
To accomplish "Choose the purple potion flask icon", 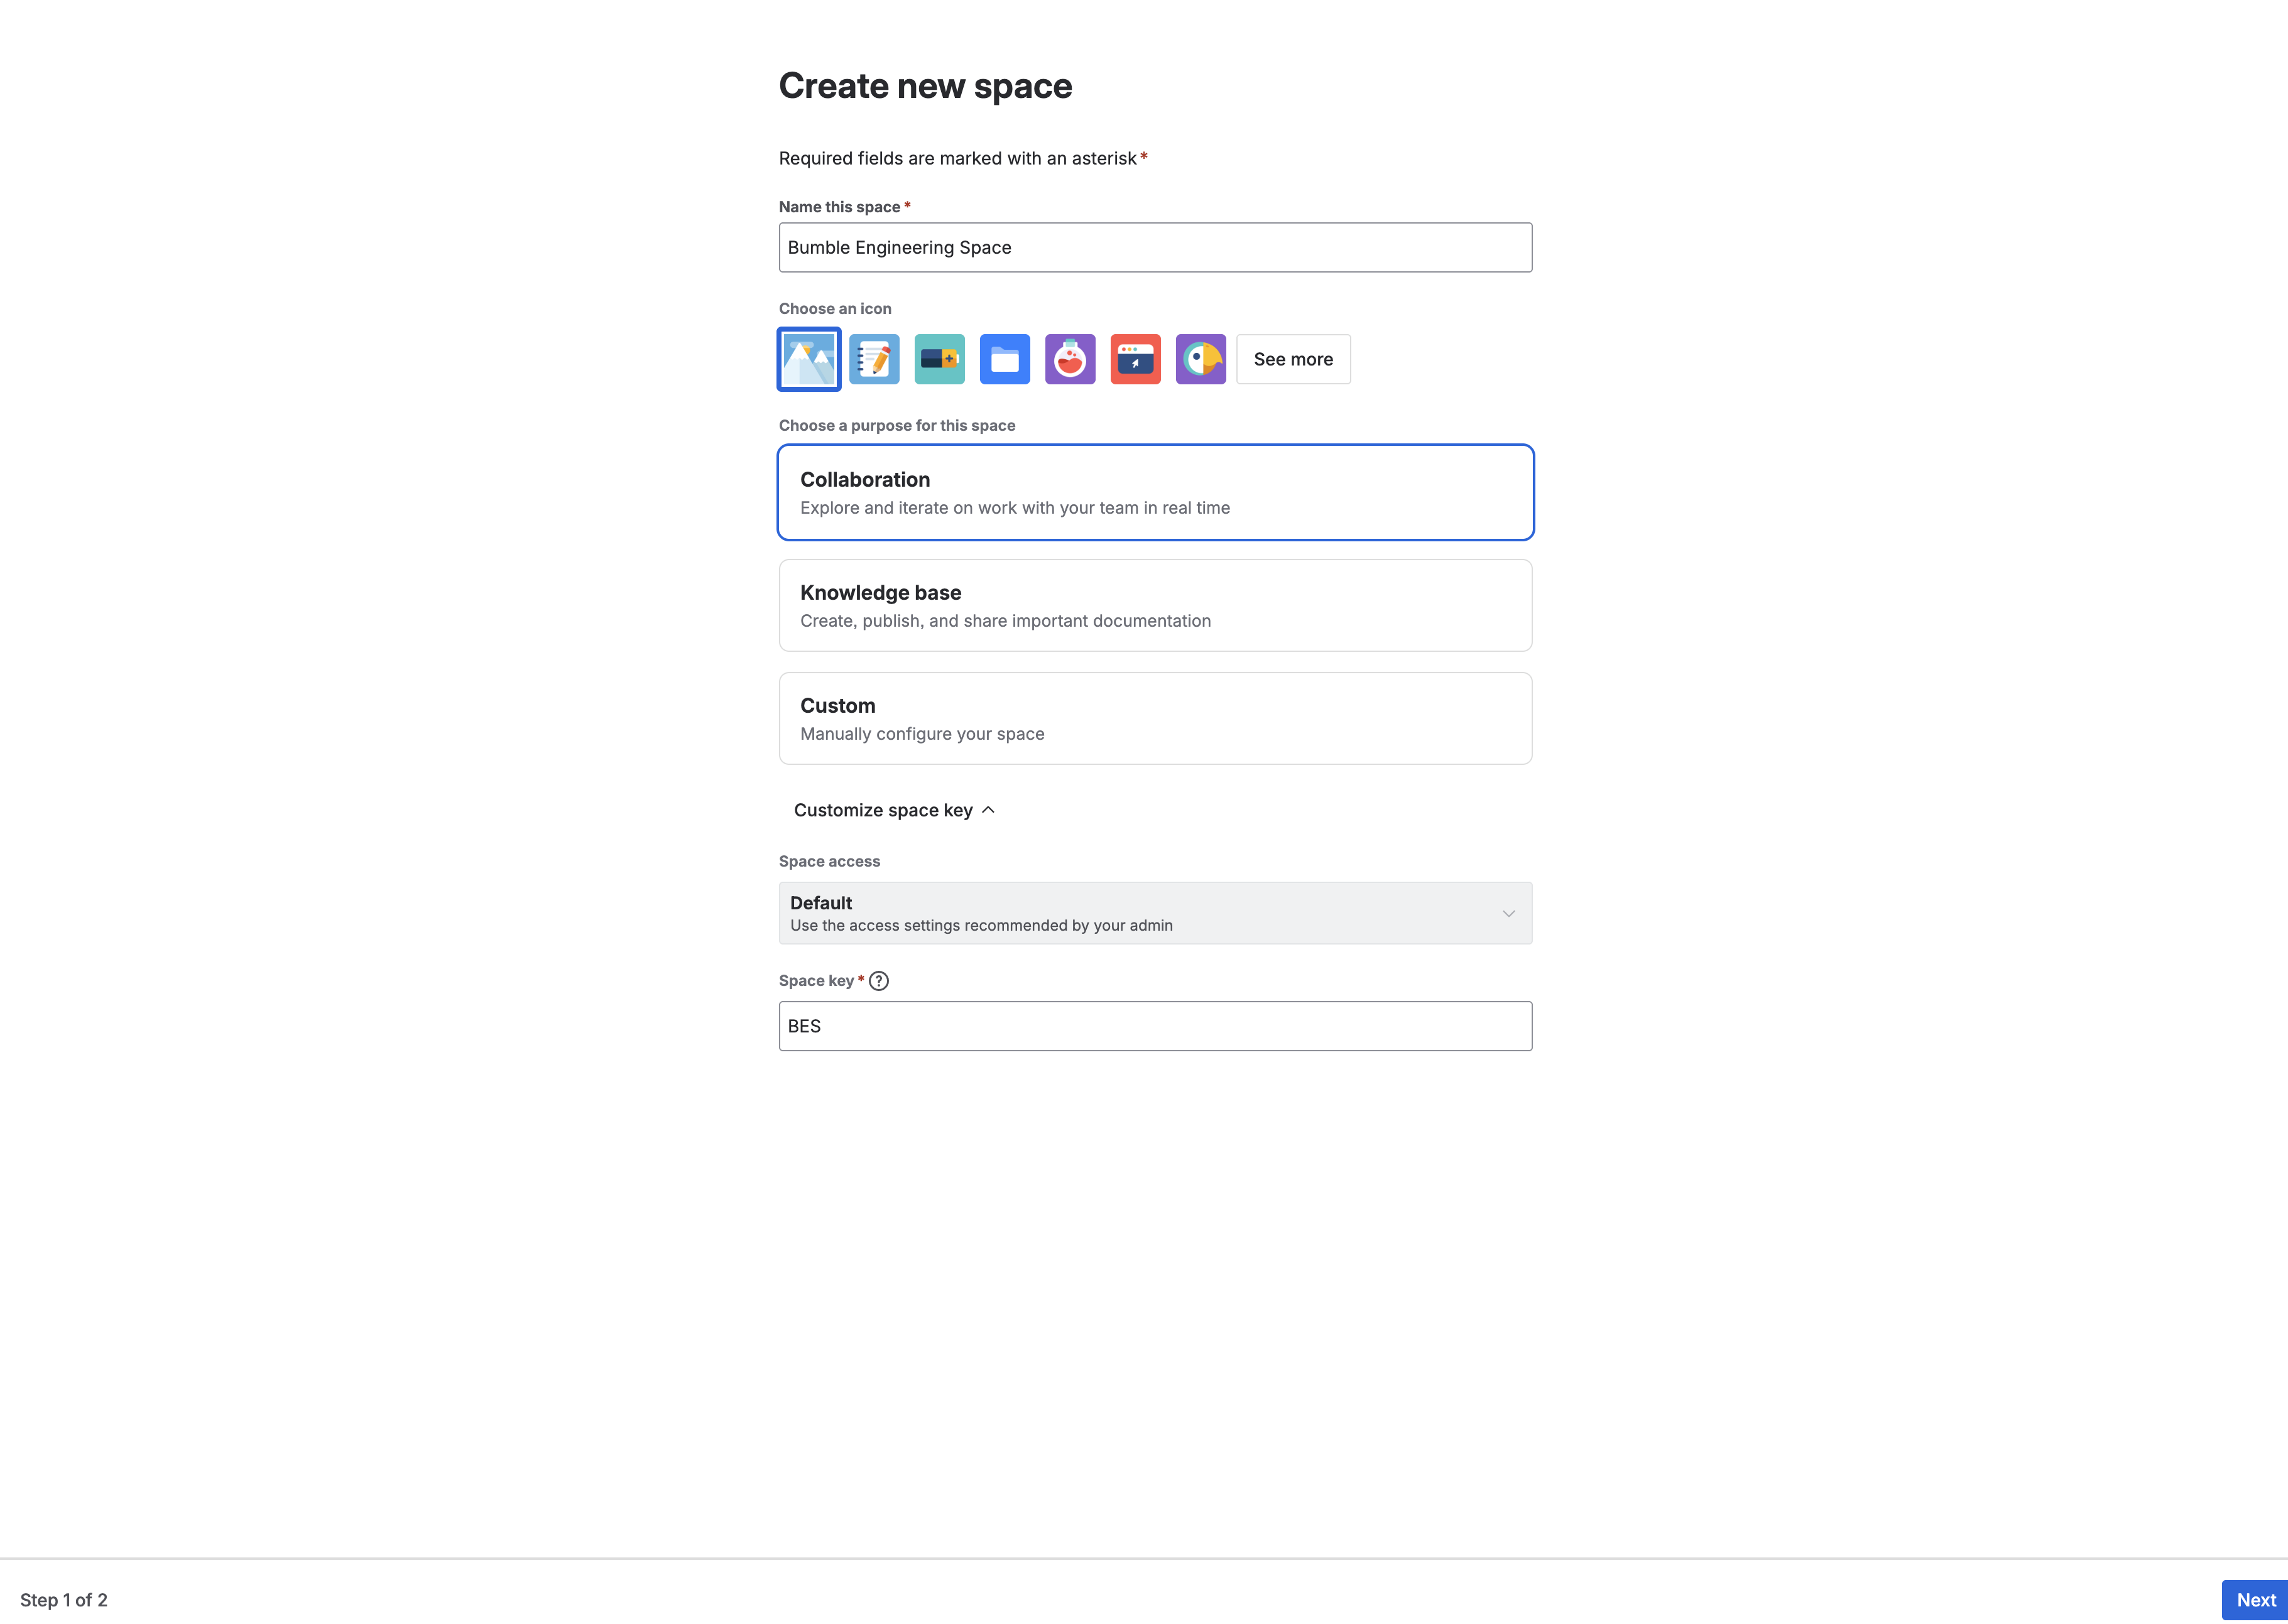I will point(1069,359).
